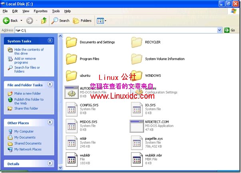Go up one folder level
Image resolution: width=241 pixels, height=173 pixels.
coord(44,21)
